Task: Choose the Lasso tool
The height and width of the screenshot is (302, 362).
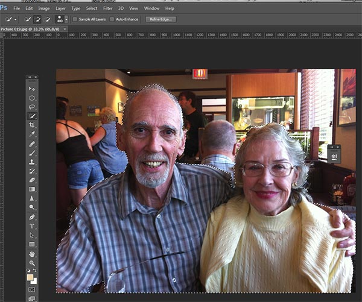Action: click(32, 107)
